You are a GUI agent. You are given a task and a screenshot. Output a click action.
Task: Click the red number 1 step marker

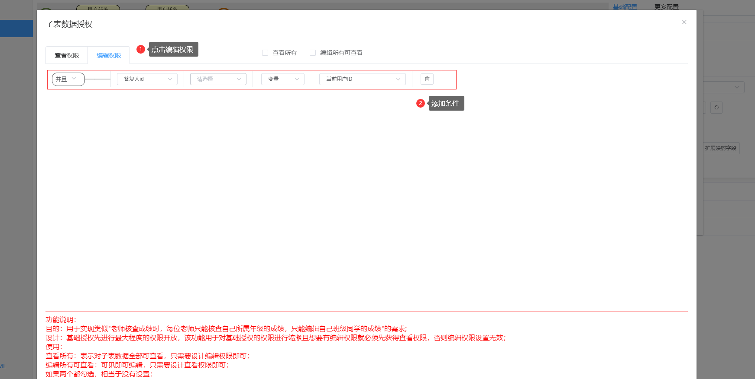[140, 49]
